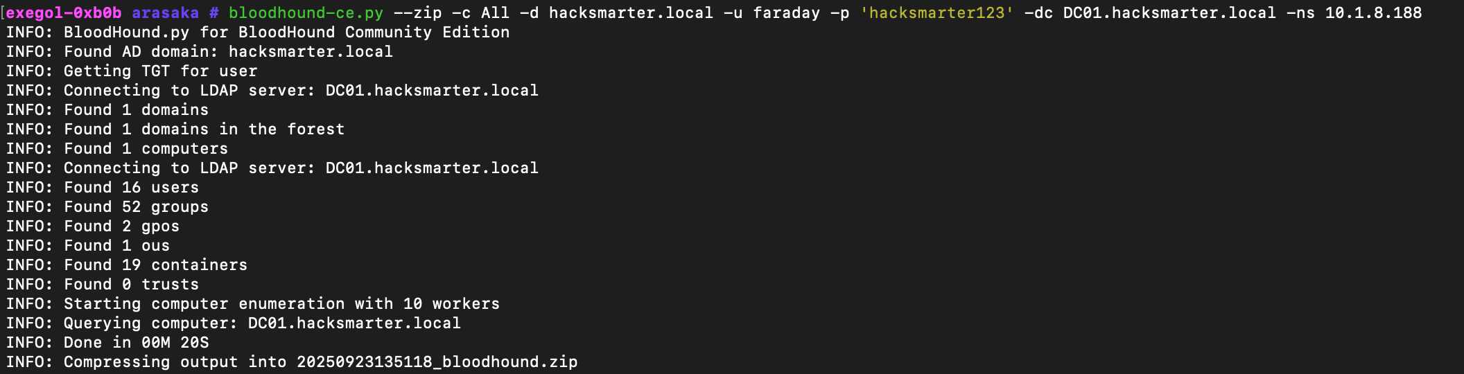The height and width of the screenshot is (374, 1464).
Task: Click the 'Found 52 groups' line
Action: coord(107,207)
